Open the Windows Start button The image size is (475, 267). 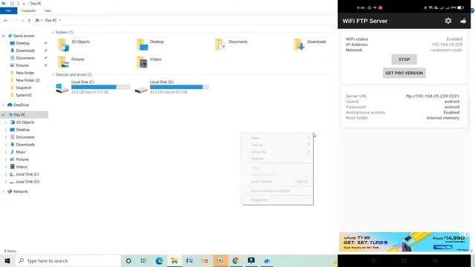pyautogui.click(x=7, y=260)
